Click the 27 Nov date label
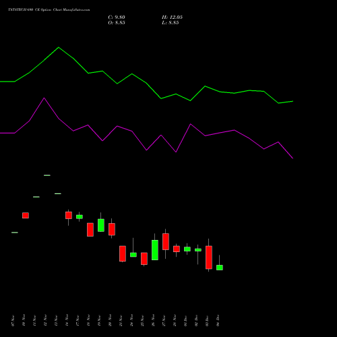Screen dimensions: 337x337 (164, 320)
